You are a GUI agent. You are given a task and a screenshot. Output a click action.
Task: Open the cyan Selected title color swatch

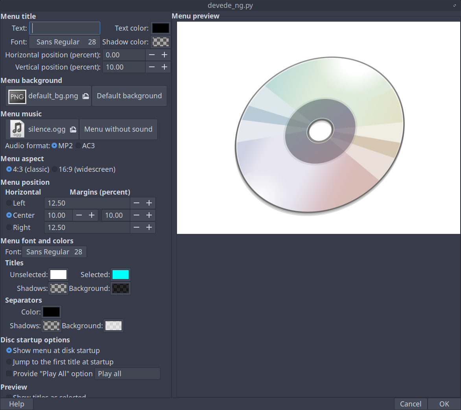(x=120, y=275)
